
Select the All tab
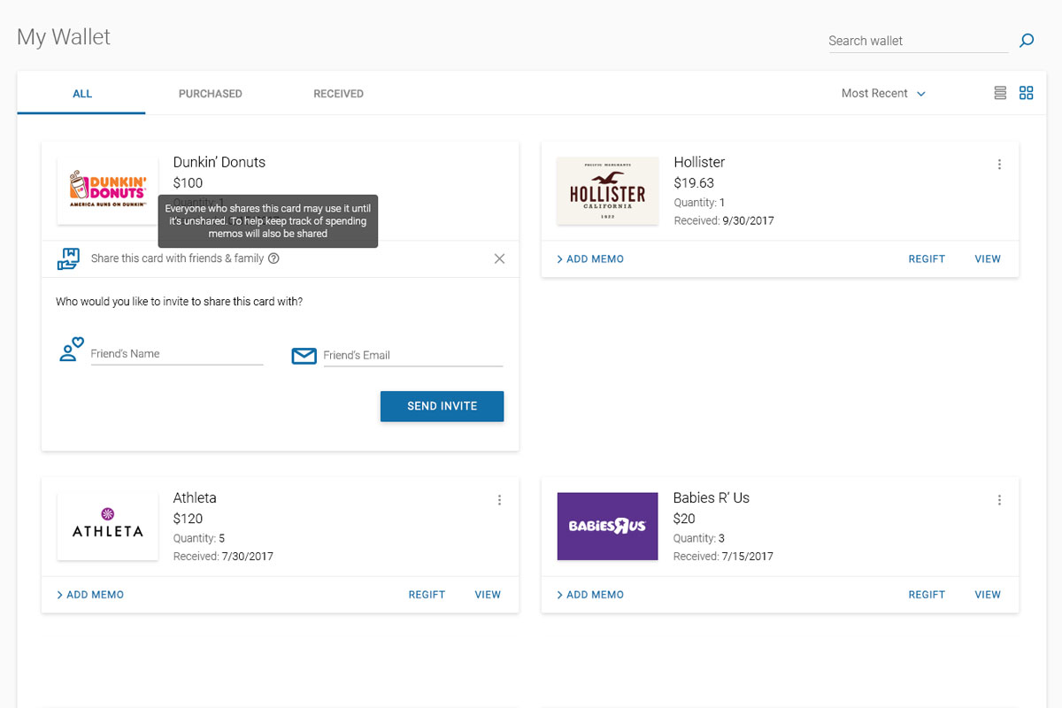point(82,93)
